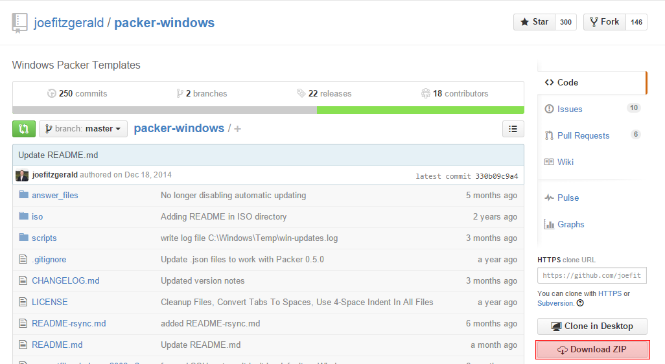Click the Wiki book icon
Image resolution: width=665 pixels, height=364 pixels.
point(549,162)
